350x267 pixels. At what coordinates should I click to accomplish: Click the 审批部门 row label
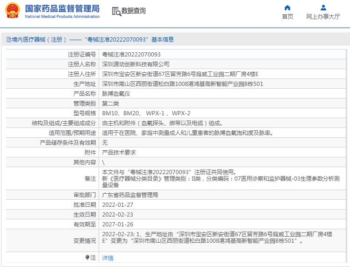tap(85, 195)
